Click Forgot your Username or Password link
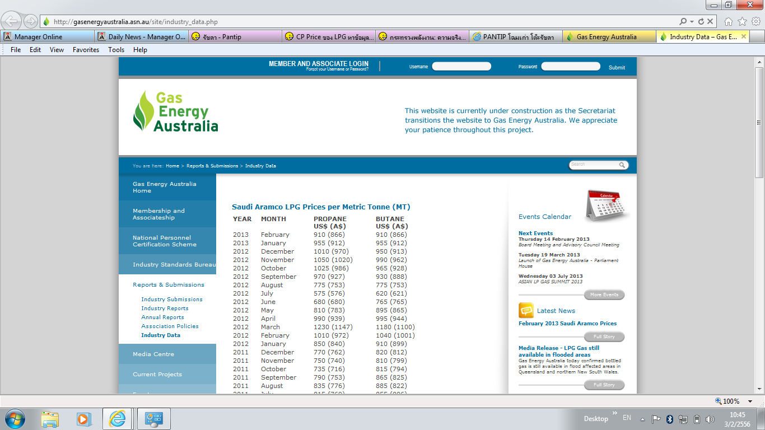Screen dimensions: 765x430 pos(337,69)
